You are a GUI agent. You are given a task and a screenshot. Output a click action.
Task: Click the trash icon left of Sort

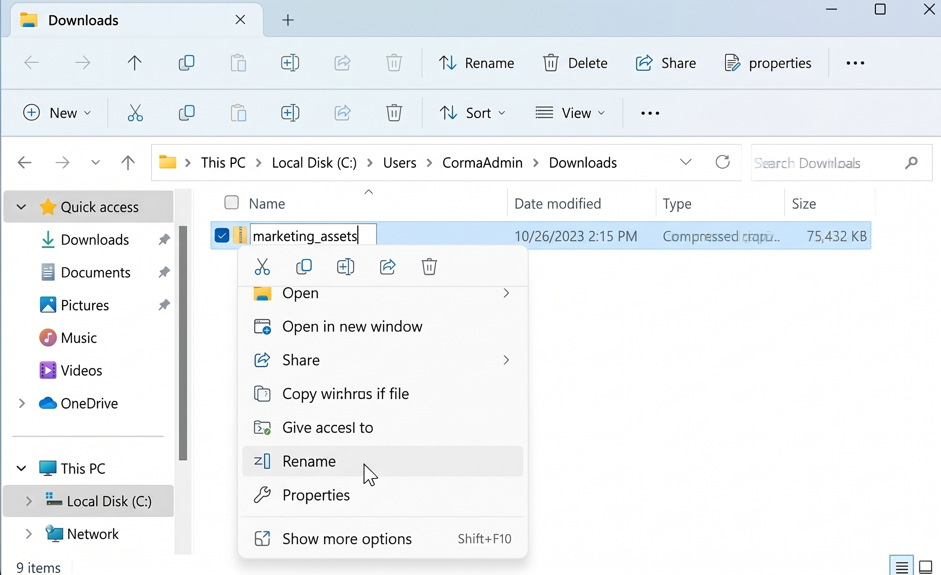click(x=394, y=113)
